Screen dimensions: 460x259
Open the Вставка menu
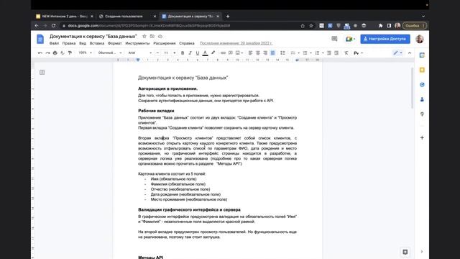[97, 43]
